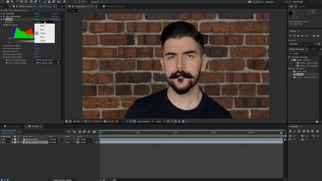Select the Roto Brush tool
The image size is (322, 181).
pos(59,2)
